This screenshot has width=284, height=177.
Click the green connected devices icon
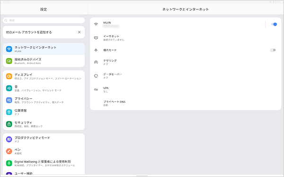pyautogui.click(x=9, y=61)
